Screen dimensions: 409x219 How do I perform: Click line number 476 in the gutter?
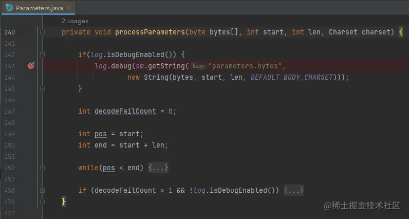9,202
